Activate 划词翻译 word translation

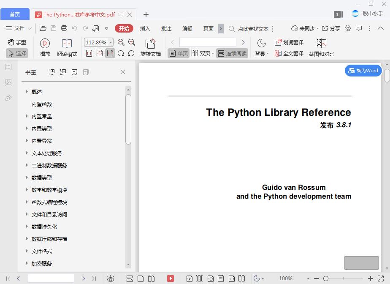coord(290,42)
